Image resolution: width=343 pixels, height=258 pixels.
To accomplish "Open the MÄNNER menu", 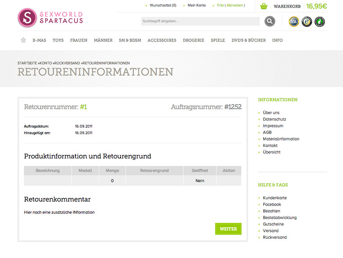I will coord(103,40).
